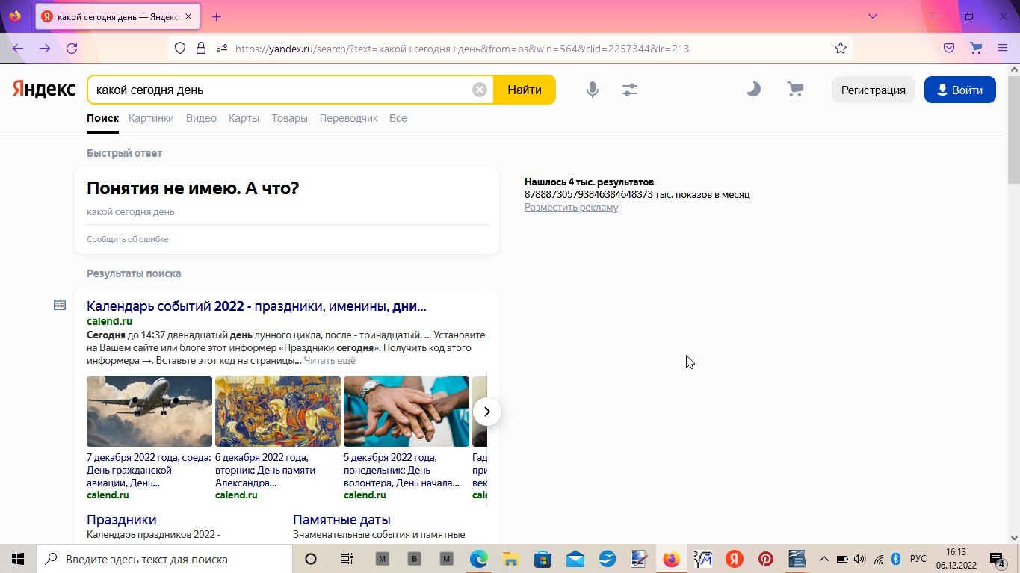This screenshot has height=573, width=1020.
Task: Open tracking protection shield icon
Action: (x=180, y=49)
